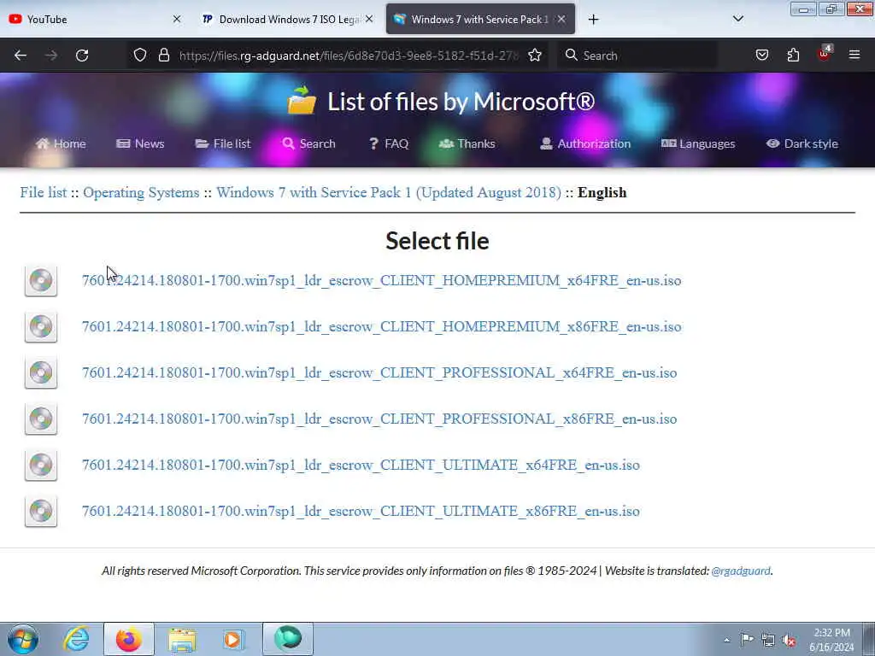Open the Authorization page
The image size is (875, 656).
pos(585,143)
